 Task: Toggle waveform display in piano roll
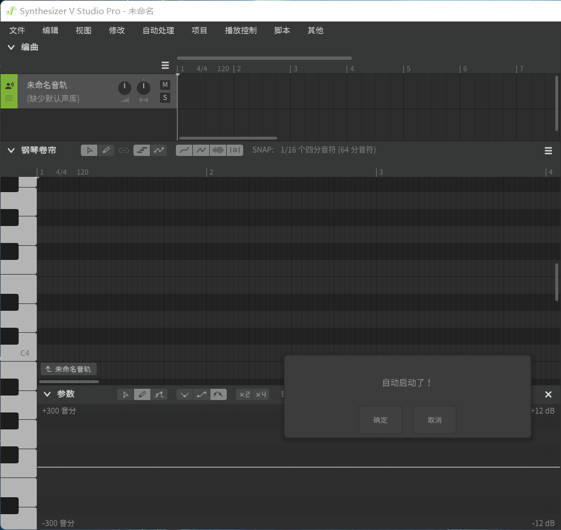point(218,150)
